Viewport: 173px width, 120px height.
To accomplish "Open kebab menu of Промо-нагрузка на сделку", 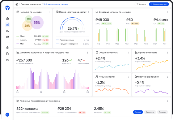I will click(x=89, y=12).
